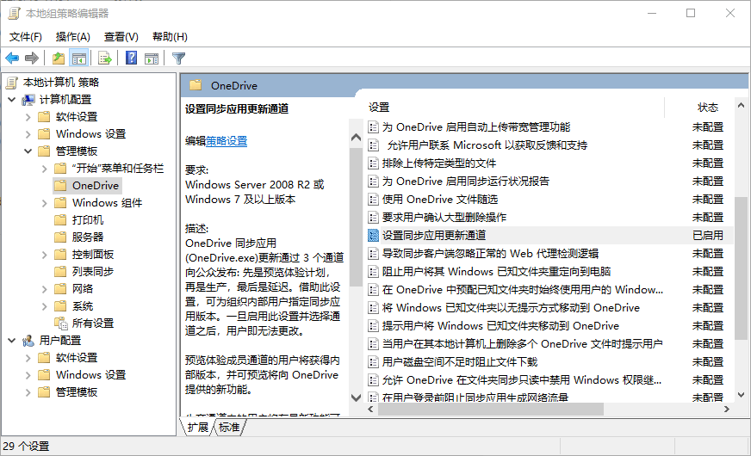Click the horizontal scrollbar left arrow
Screen dimensions: 751x456
[370, 409]
